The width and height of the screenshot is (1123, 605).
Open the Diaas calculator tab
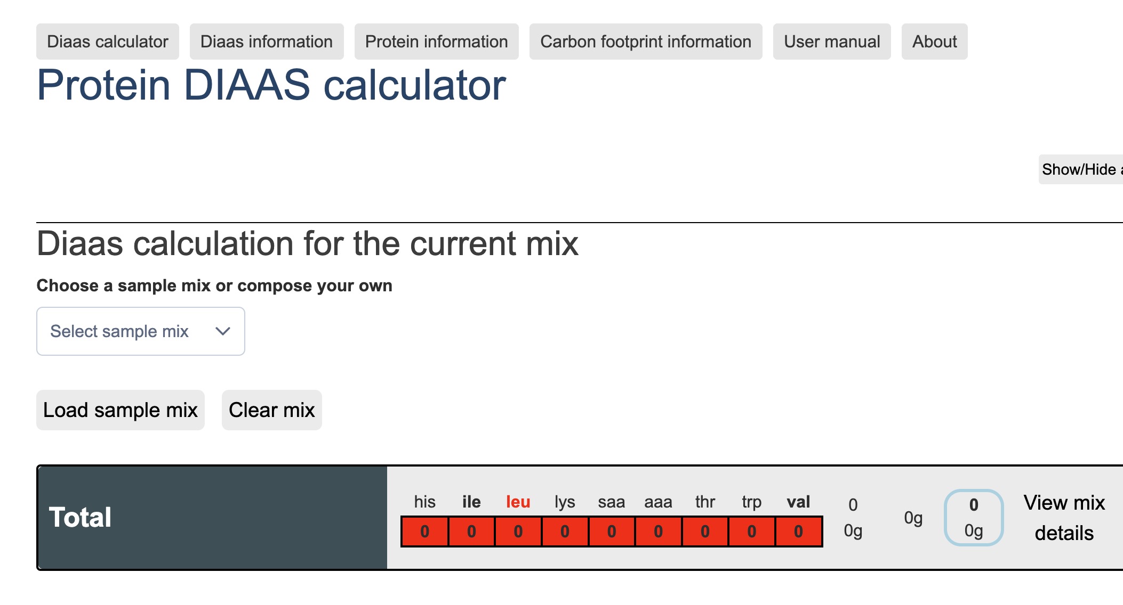coord(107,42)
